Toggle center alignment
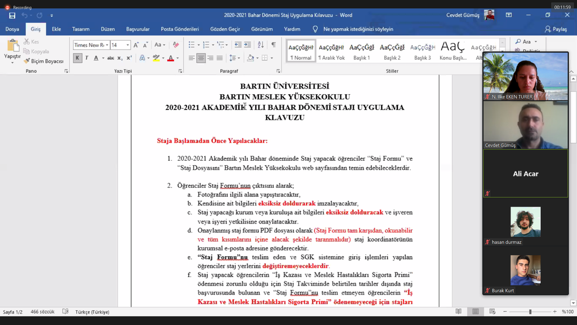577x325 pixels. pos(201,58)
